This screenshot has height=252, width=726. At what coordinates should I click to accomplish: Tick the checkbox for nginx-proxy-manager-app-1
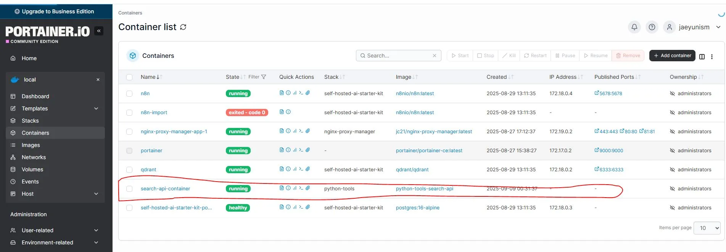tap(129, 132)
